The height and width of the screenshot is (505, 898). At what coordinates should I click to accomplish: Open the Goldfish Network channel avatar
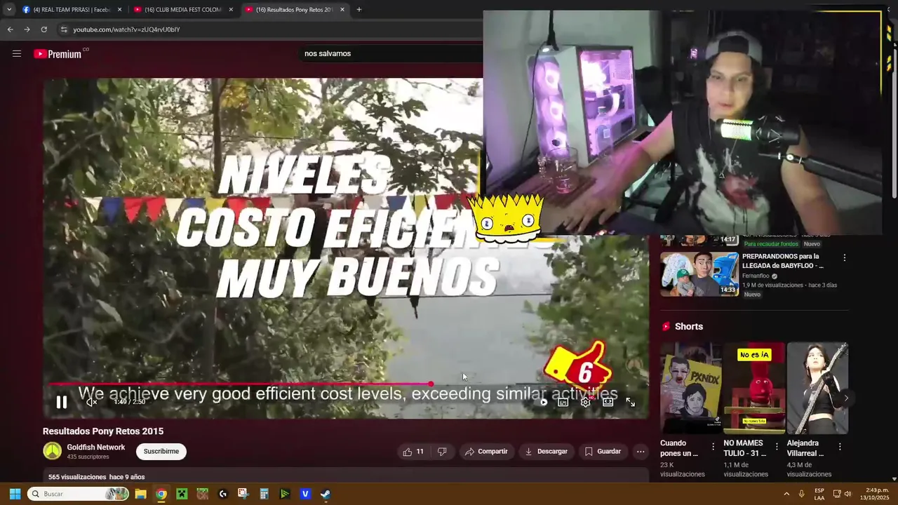click(x=53, y=451)
